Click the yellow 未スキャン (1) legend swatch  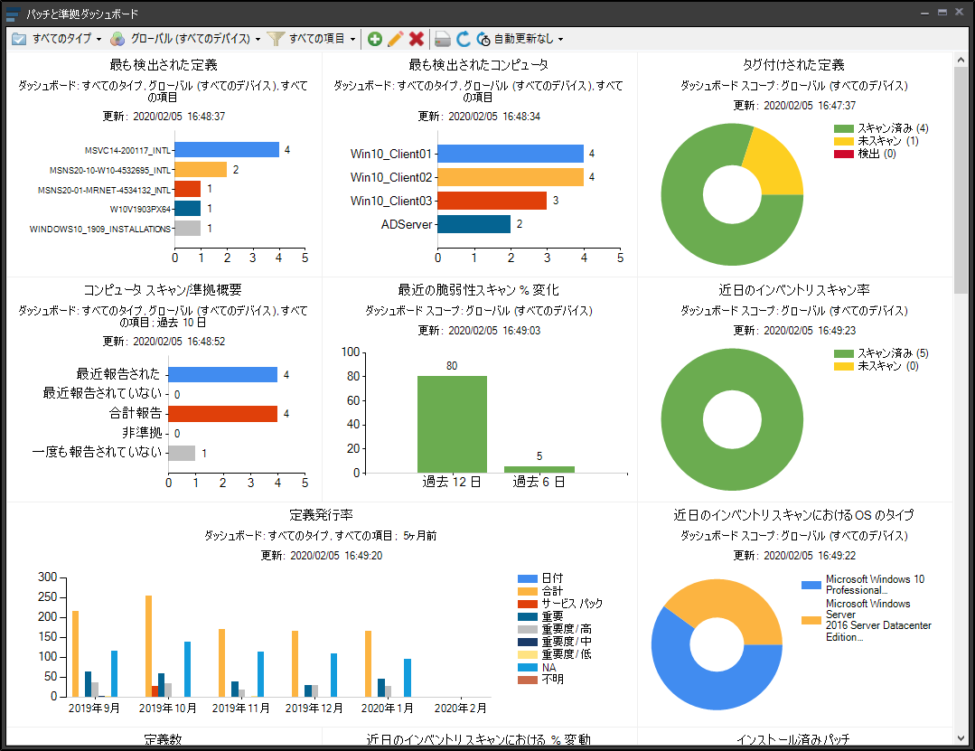[x=844, y=142]
